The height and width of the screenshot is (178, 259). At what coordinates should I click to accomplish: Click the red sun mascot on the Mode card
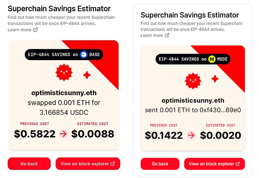(x=193, y=80)
